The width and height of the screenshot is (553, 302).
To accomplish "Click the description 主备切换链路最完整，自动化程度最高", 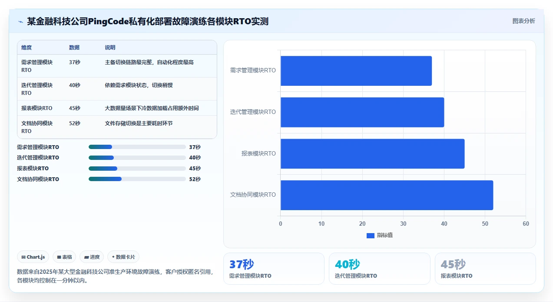I will (x=149, y=62).
